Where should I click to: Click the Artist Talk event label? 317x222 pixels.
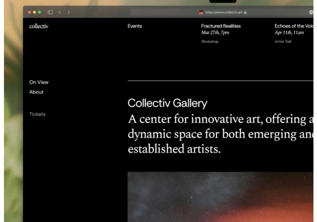pyautogui.click(x=283, y=42)
